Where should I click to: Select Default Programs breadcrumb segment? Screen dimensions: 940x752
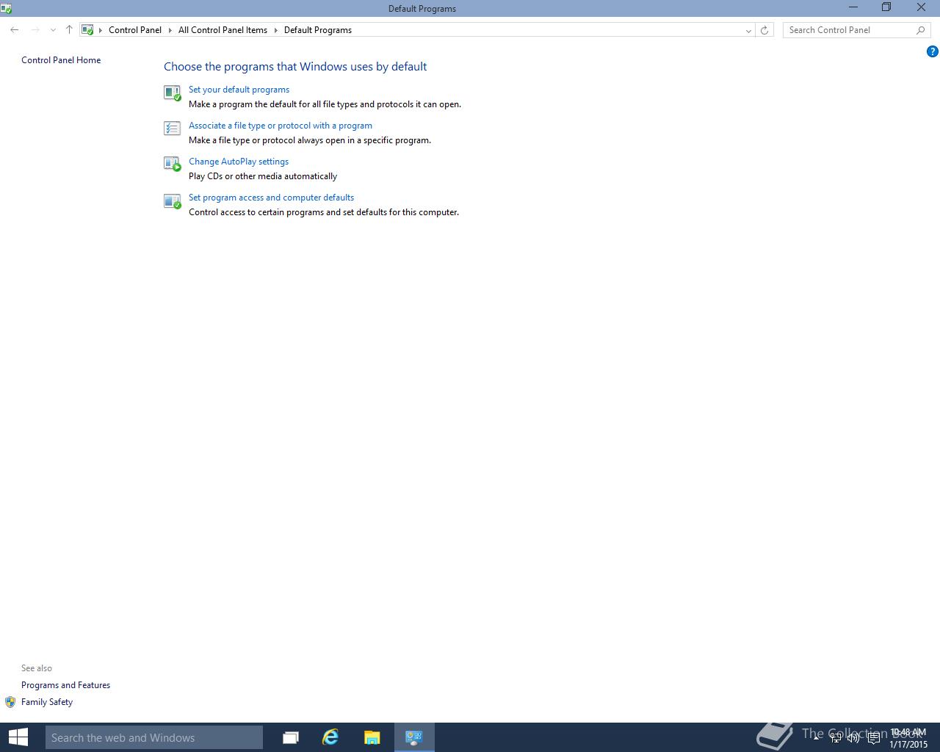click(x=318, y=30)
